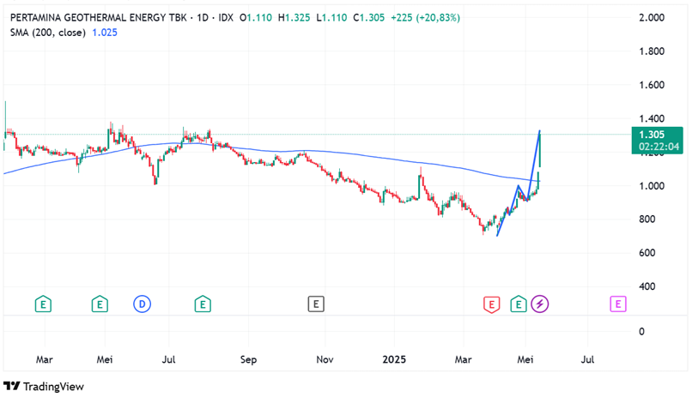Image resolution: width=692 pixels, height=397 pixels.
Task: Click the 1.400 price axis label
Action: [652, 118]
